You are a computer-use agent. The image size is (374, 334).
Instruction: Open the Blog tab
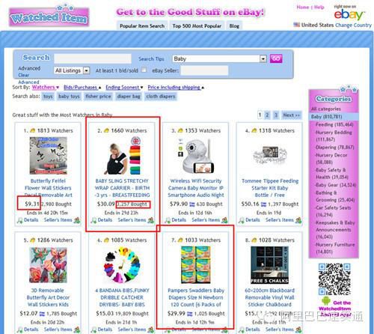coord(234,26)
